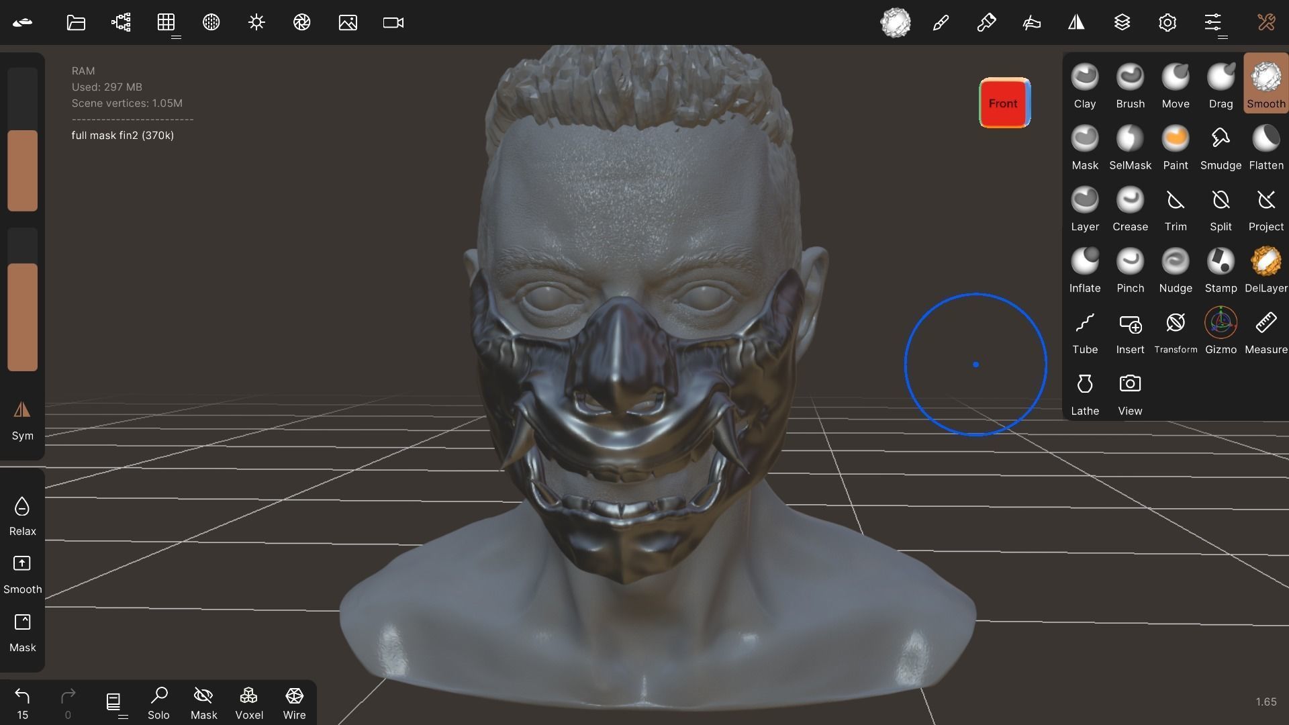This screenshot has height=725, width=1289.
Task: Select the Stamp tool
Action: pyautogui.click(x=1221, y=269)
